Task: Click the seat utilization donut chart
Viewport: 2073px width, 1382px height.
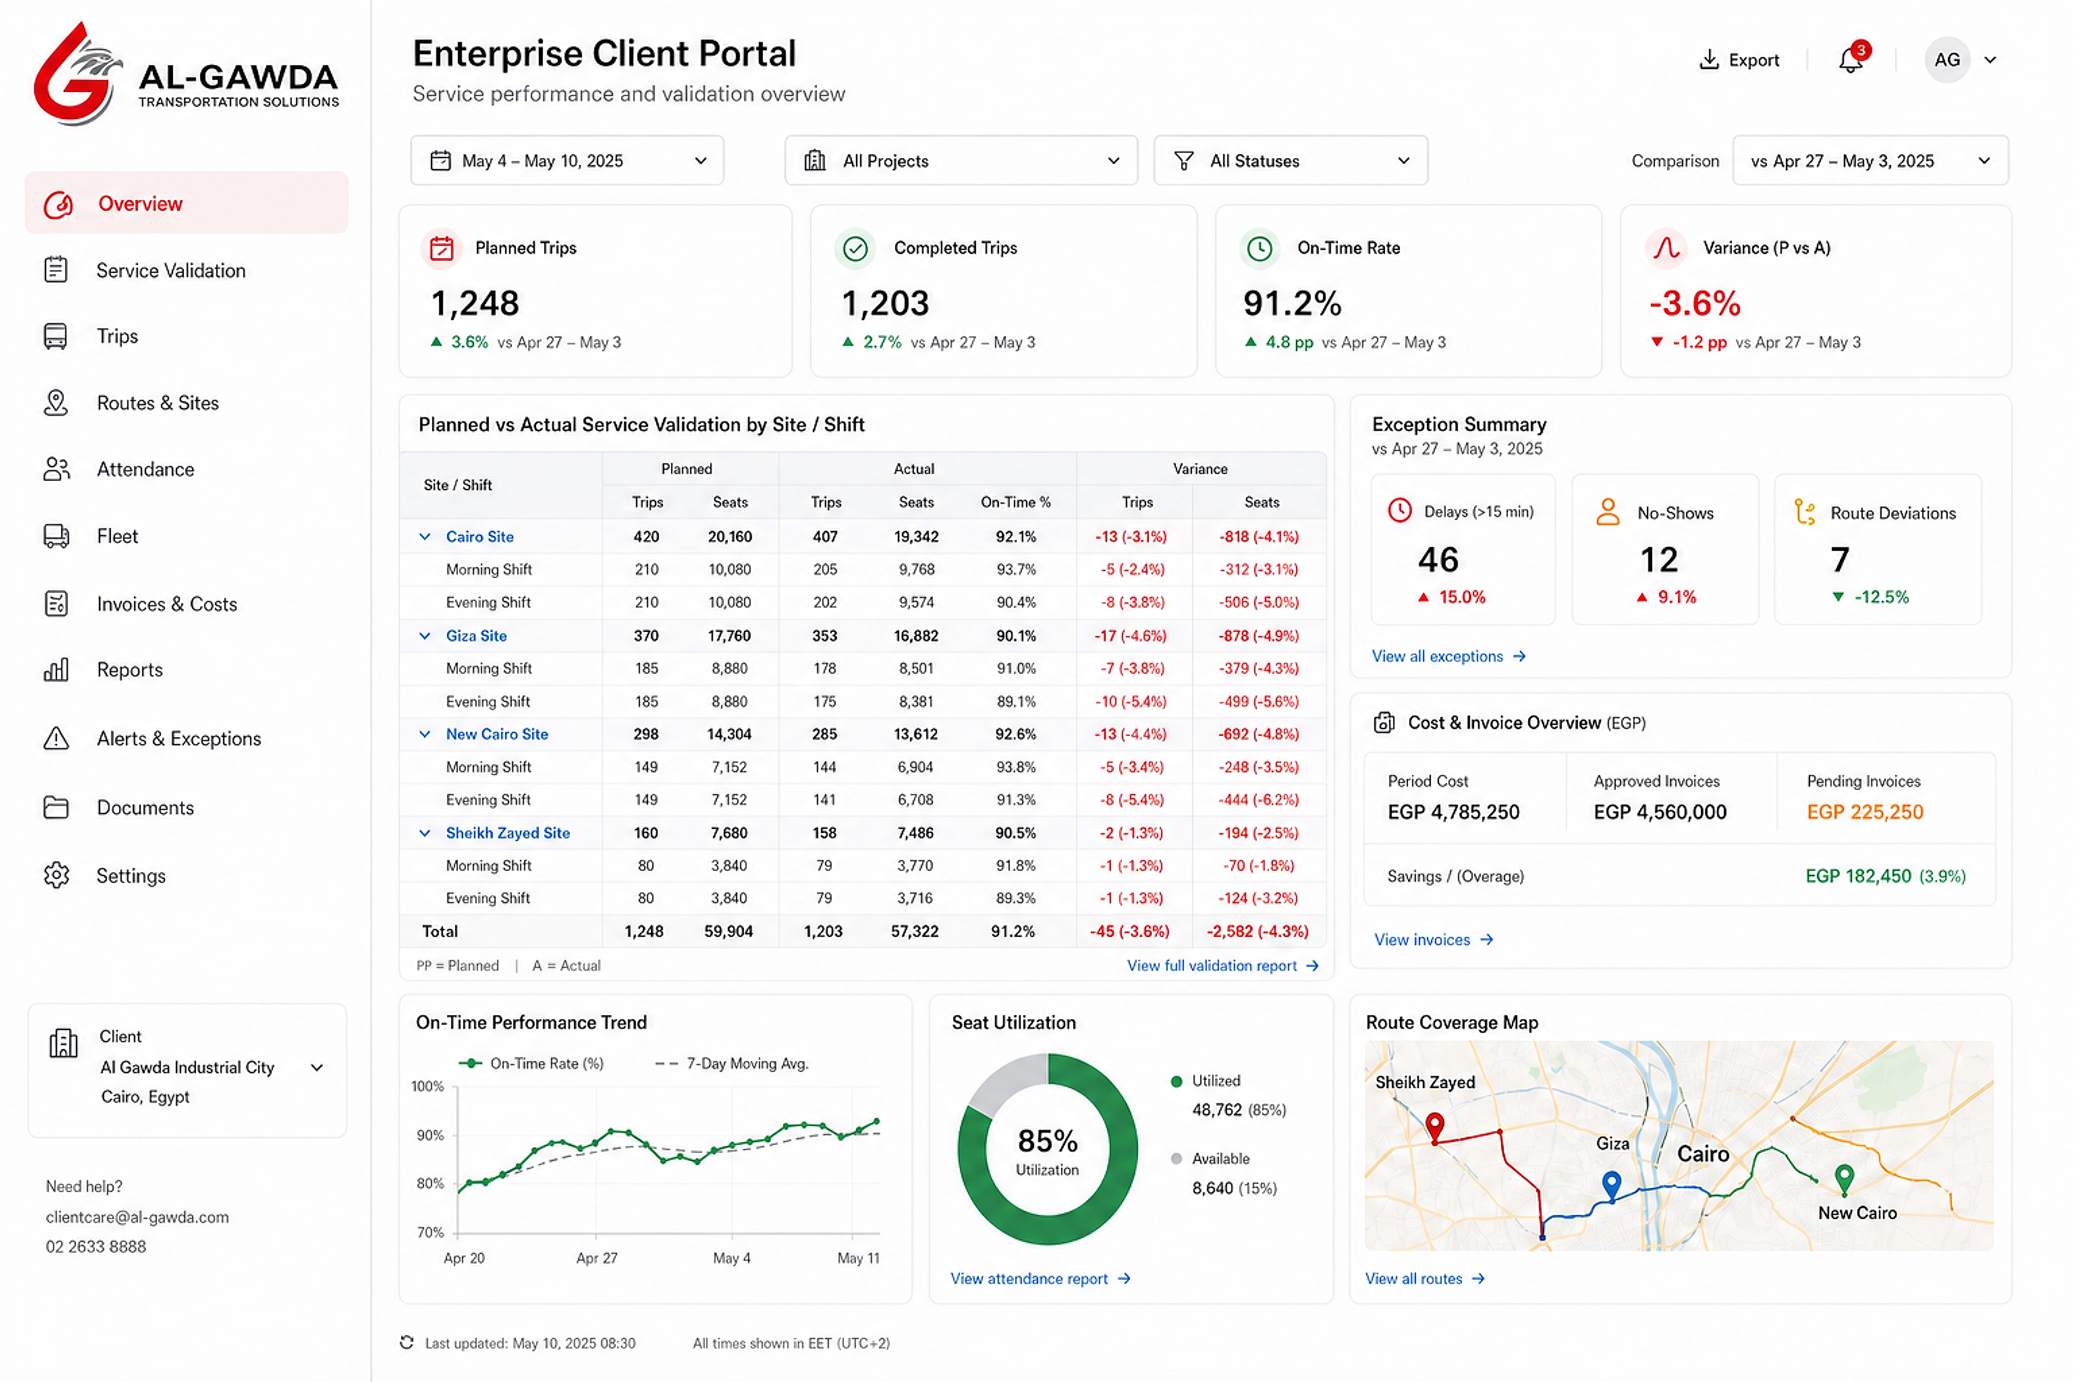Action: (1047, 1149)
